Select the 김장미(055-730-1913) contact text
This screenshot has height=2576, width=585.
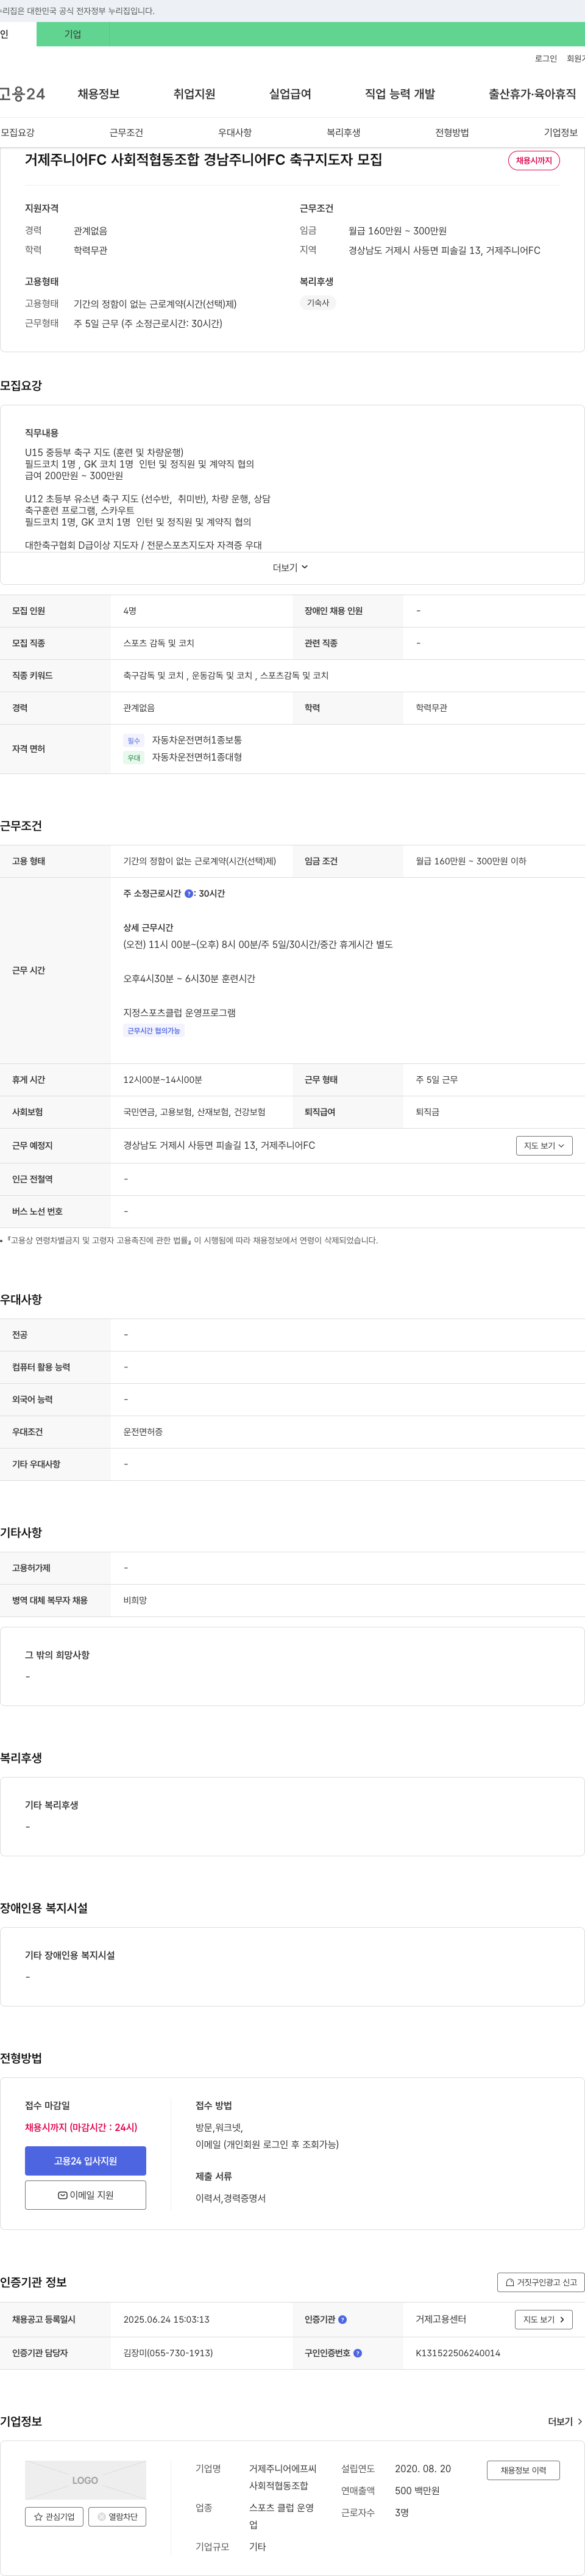[168, 2353]
